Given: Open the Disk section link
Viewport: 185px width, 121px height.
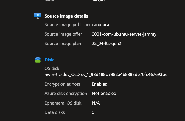Looking at the screenshot, I should click(49, 60).
